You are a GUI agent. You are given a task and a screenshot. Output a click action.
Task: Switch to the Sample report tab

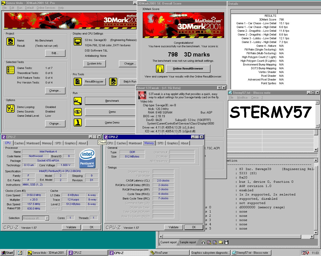[x=188, y=242]
